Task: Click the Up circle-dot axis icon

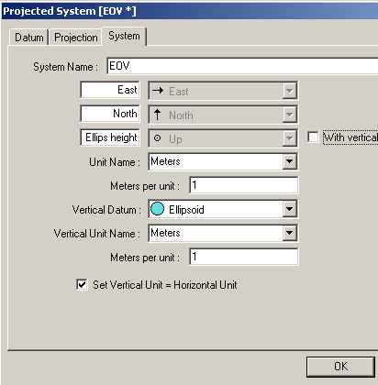Action: (157, 138)
